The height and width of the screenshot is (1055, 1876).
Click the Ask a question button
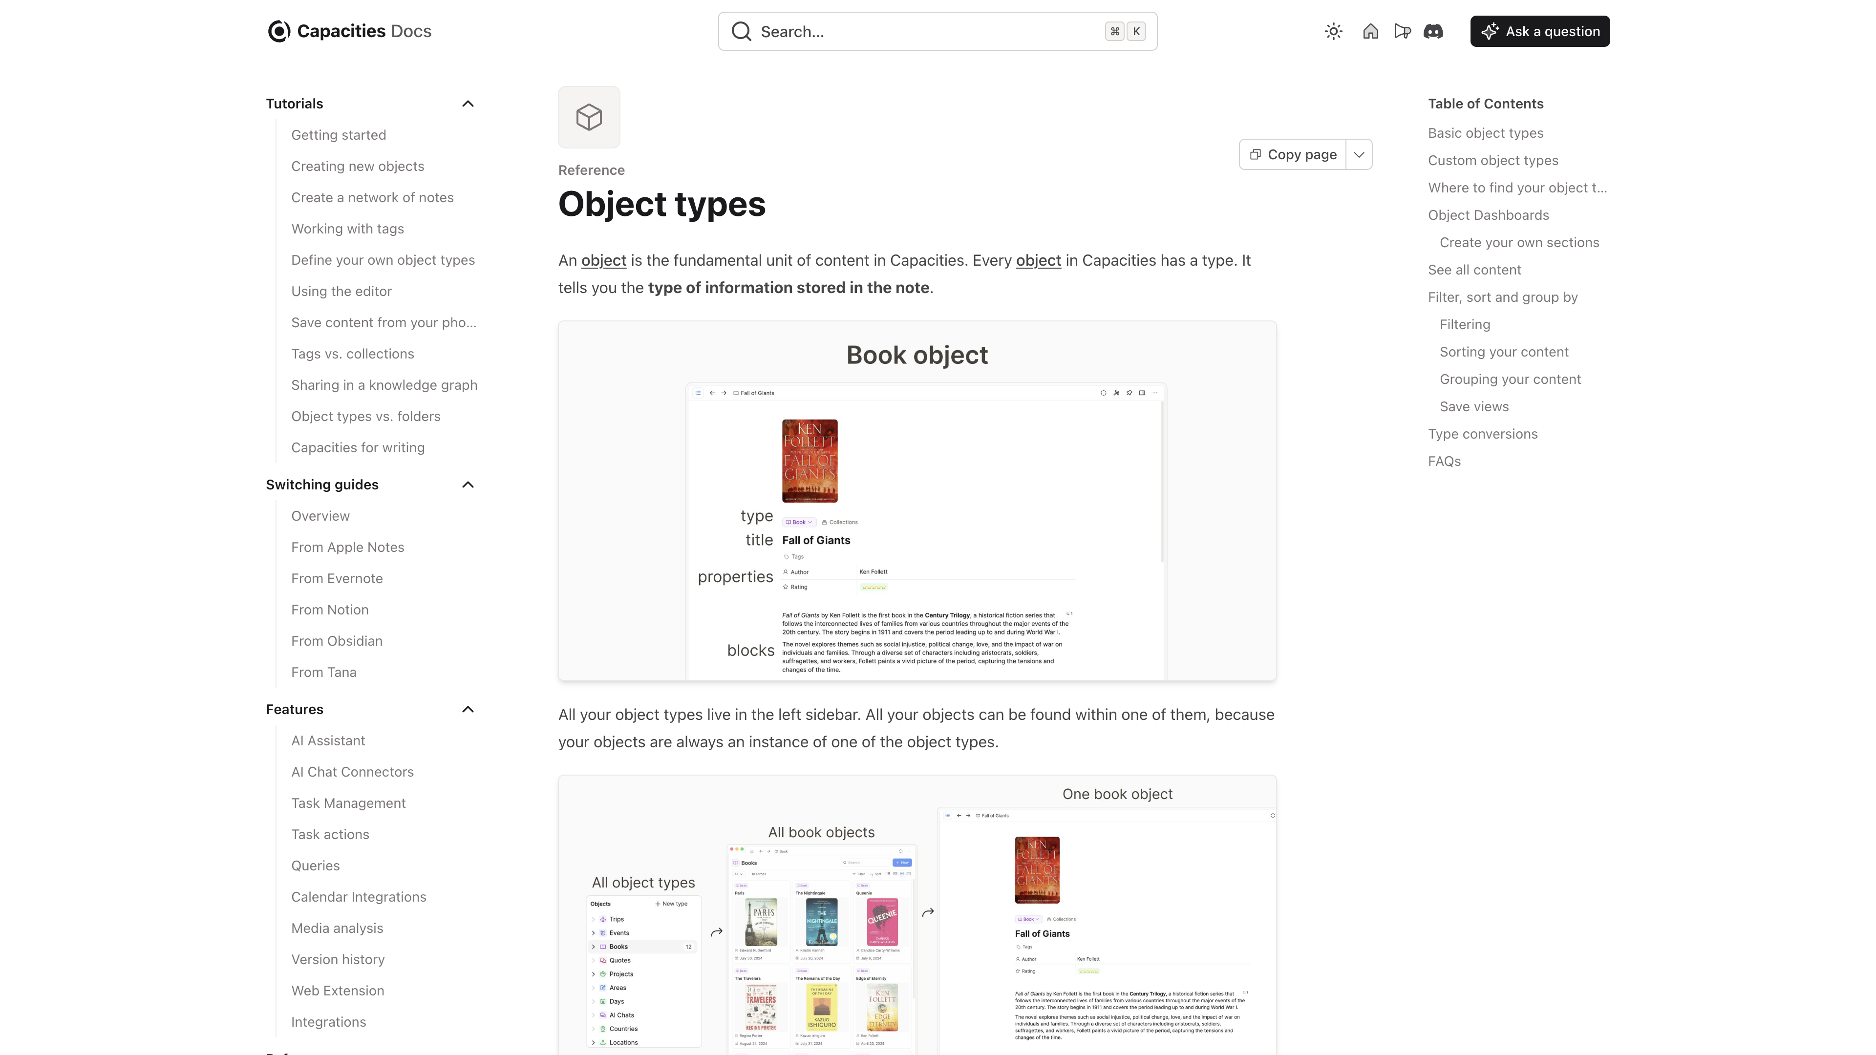[1539, 31]
